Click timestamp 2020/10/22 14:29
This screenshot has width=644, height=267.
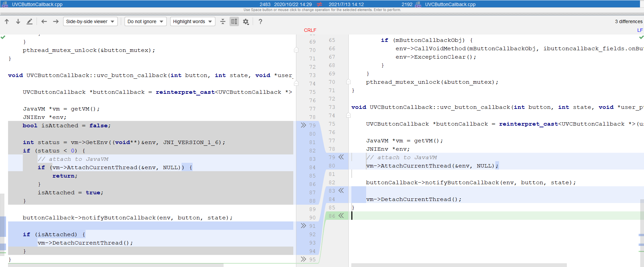click(293, 4)
